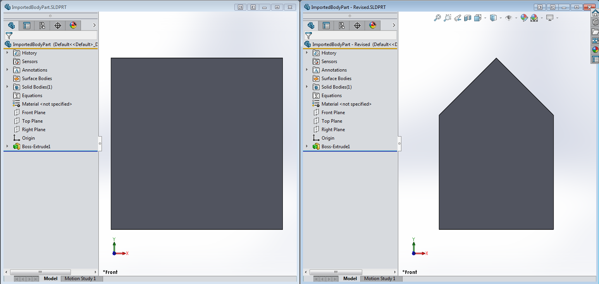Screen dimensions: 599x284
Task: Select Model tab in ImportedBodyPart window
Action: 50,279
